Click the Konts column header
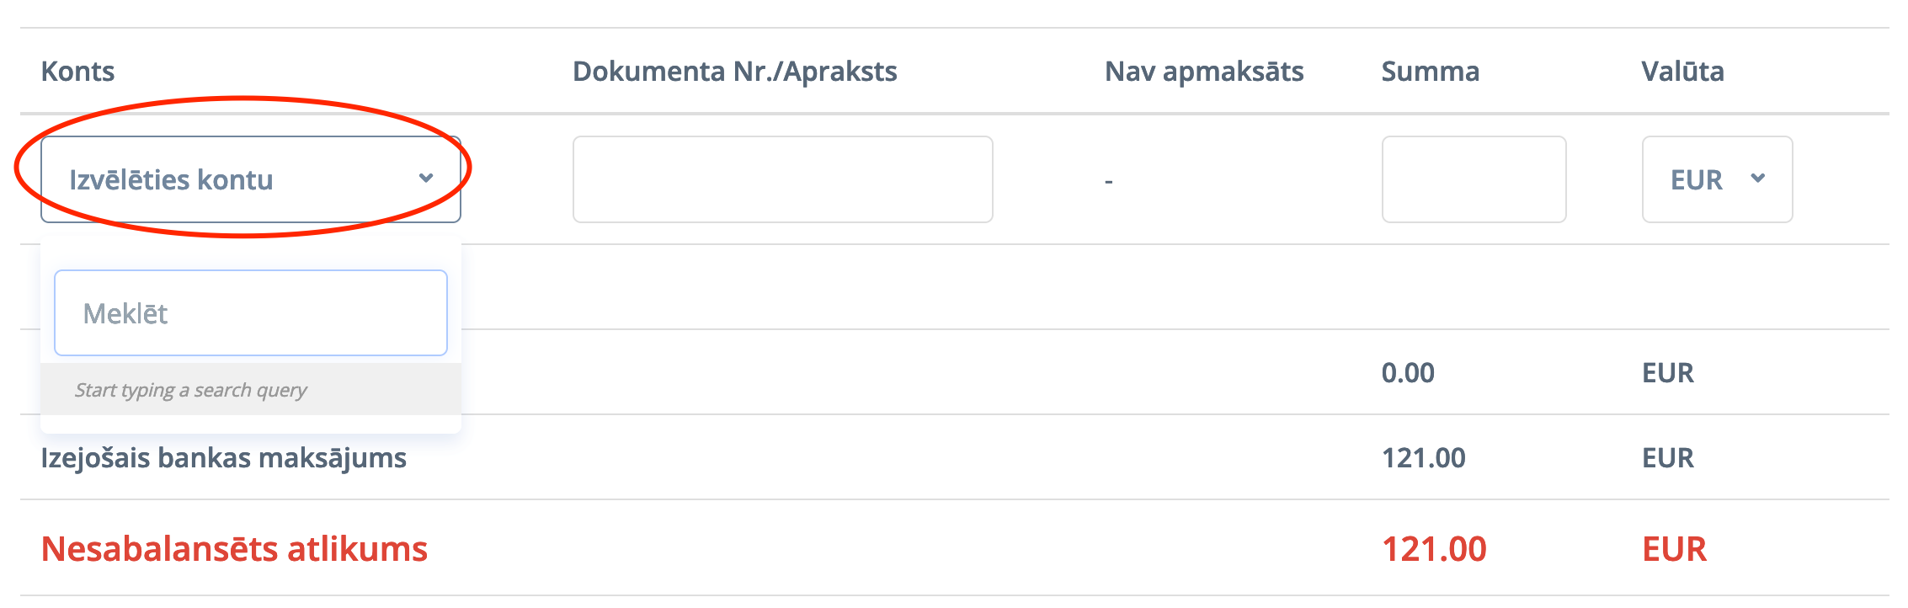 pos(77,72)
